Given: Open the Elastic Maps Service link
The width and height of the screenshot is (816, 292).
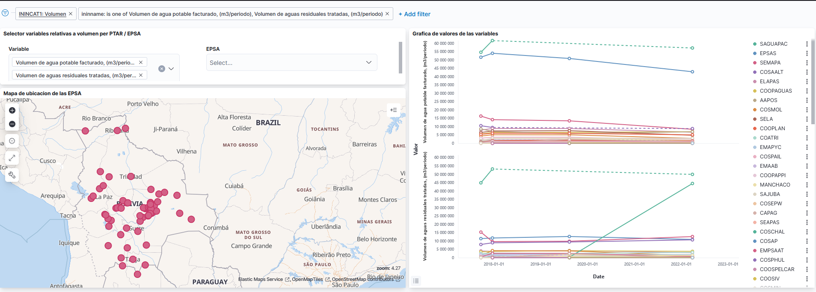Looking at the screenshot, I should pyautogui.click(x=261, y=280).
